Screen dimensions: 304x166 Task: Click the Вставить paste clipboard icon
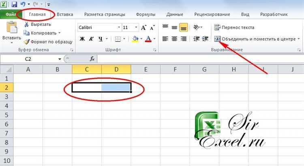[x=12, y=27]
